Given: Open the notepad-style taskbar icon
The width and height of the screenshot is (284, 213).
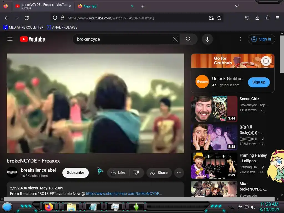Looking at the screenshot, I should coord(93,207).
